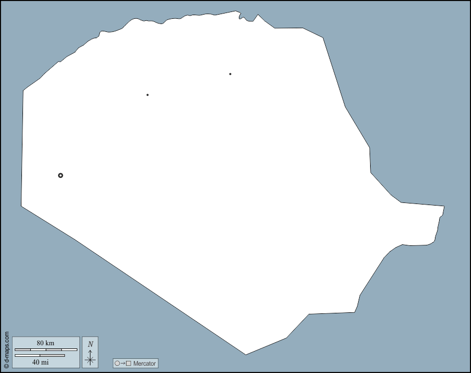
Task: Click the 80 km scale label
Action: tap(45, 343)
